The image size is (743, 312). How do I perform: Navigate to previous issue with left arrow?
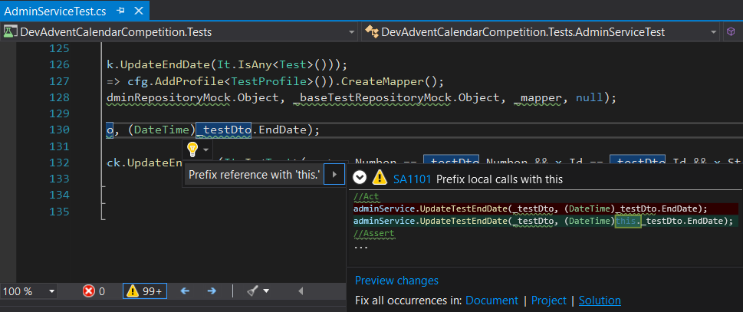185,291
